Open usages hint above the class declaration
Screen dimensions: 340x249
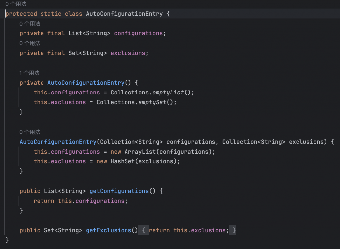pyautogui.click(x=16, y=4)
